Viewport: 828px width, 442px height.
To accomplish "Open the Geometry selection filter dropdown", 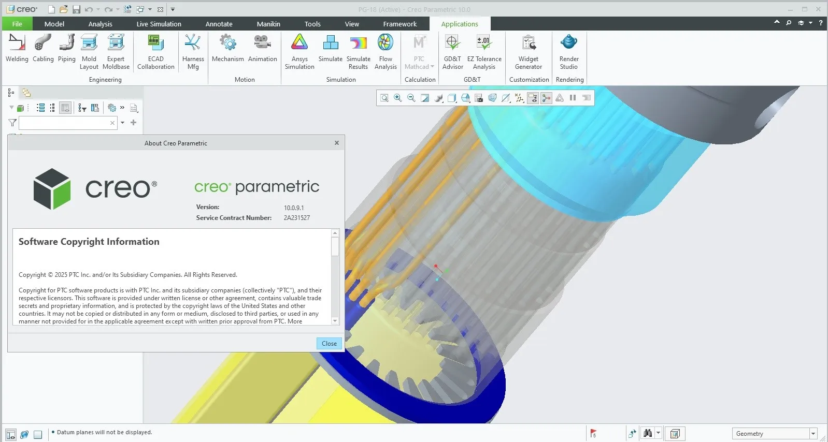I will tap(813, 434).
